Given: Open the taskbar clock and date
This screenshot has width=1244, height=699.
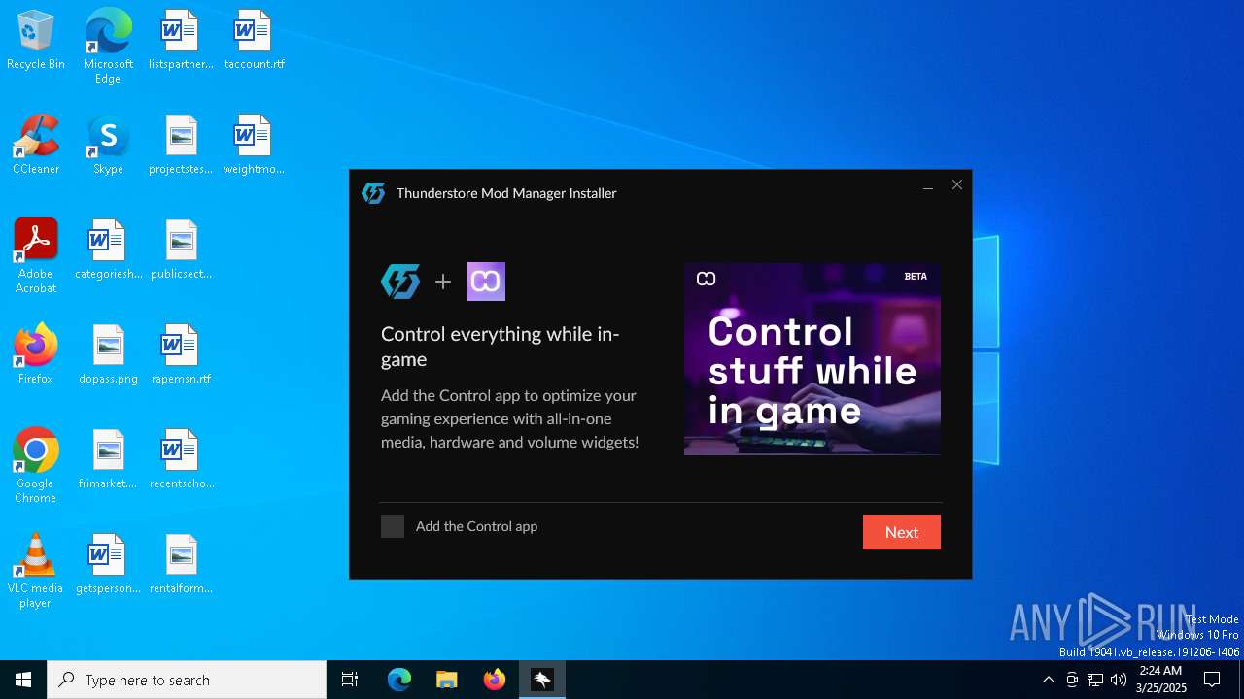Looking at the screenshot, I should (x=1160, y=680).
